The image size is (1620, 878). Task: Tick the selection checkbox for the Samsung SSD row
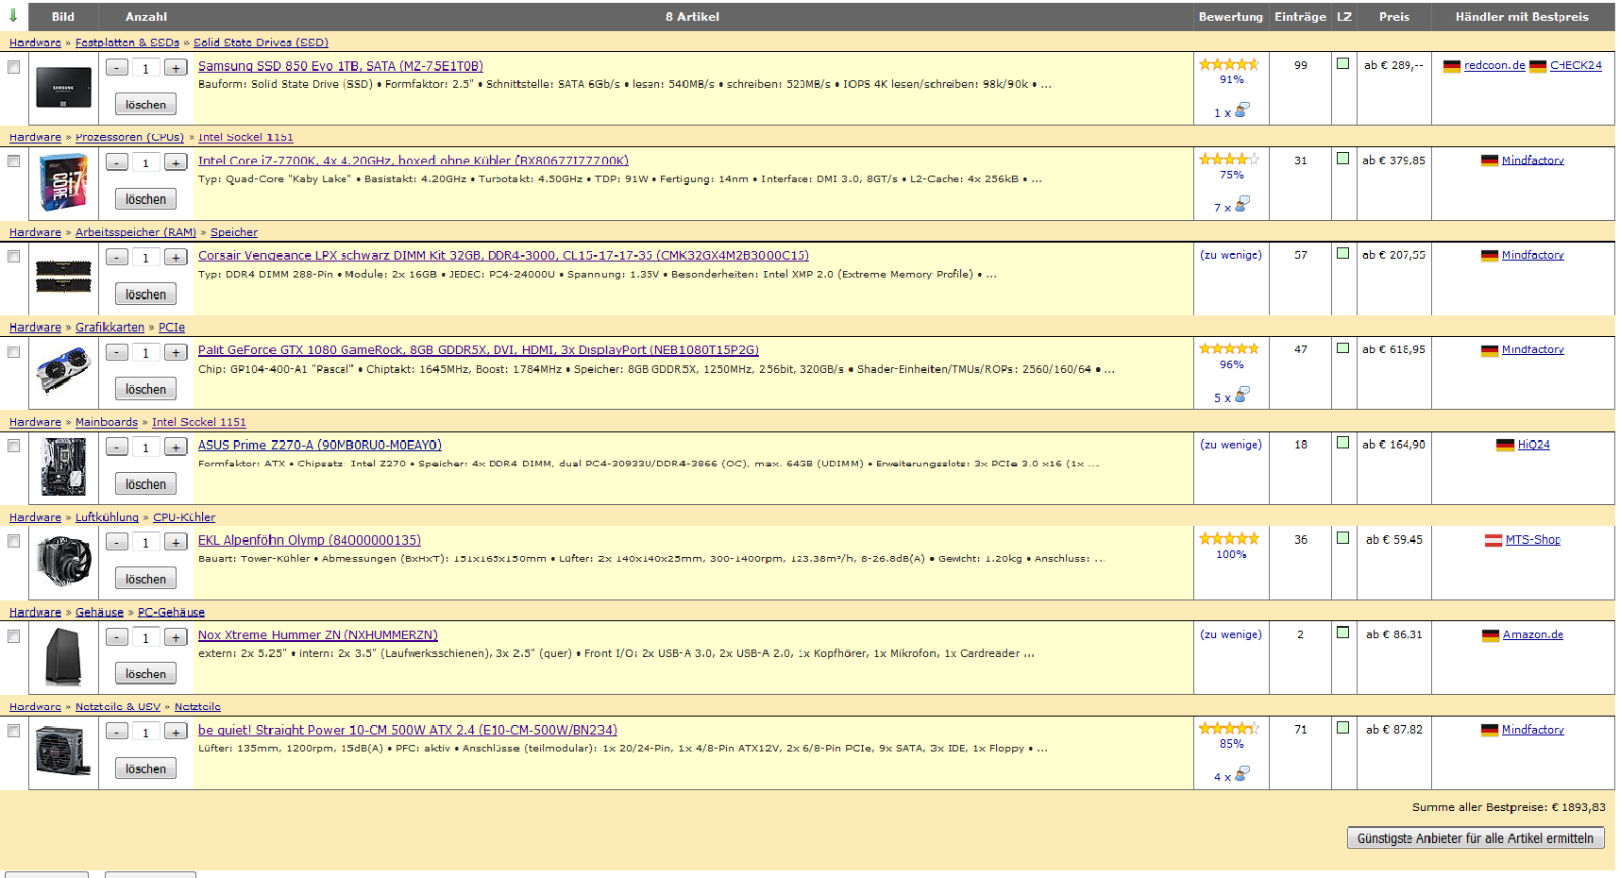point(13,67)
